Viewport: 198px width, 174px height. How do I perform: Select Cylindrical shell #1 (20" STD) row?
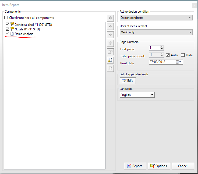coord(33,25)
